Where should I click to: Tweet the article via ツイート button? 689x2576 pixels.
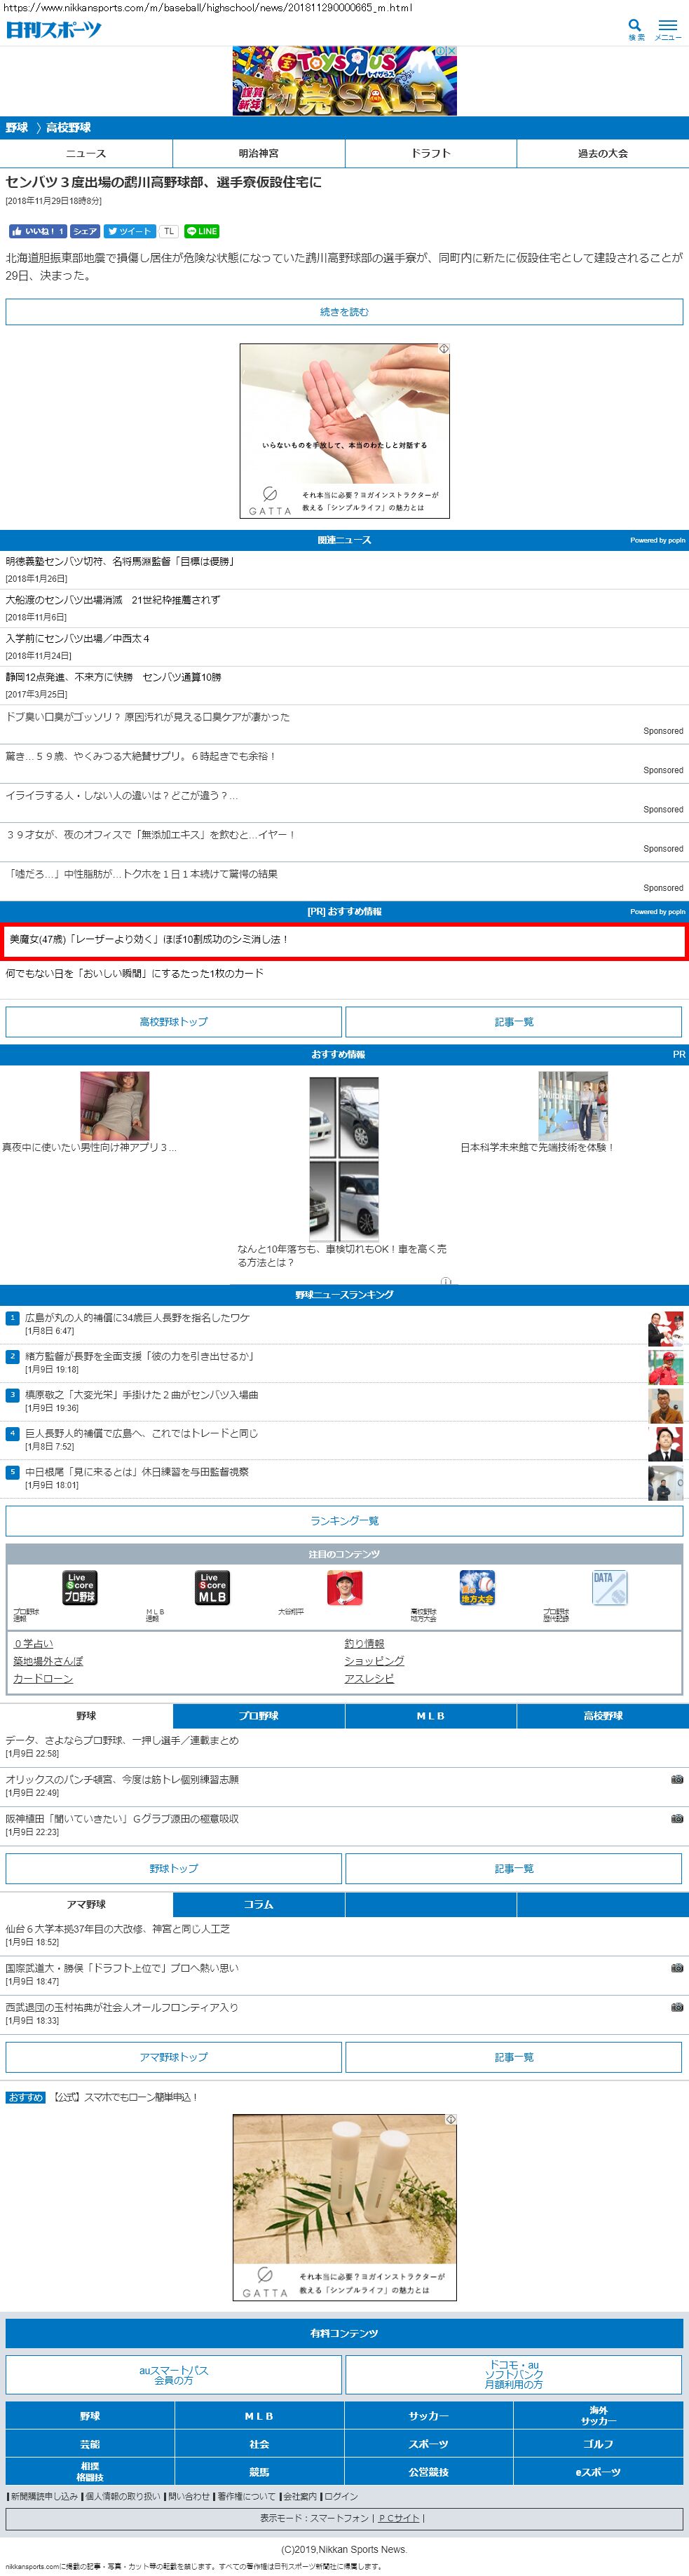click(130, 231)
